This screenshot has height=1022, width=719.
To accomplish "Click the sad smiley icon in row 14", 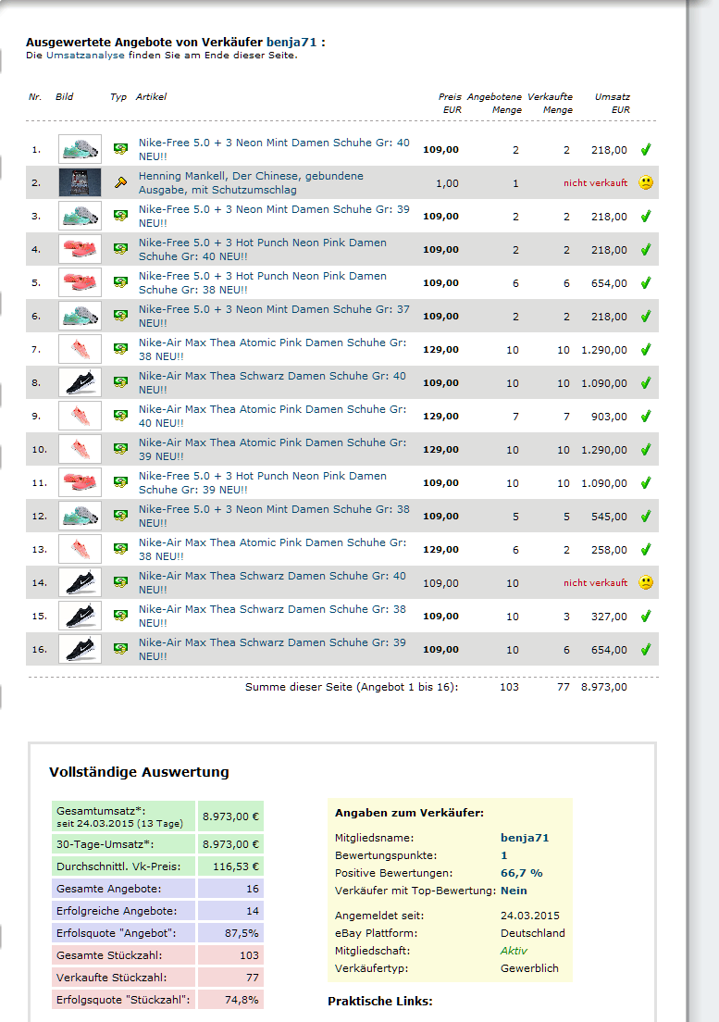I will click(x=646, y=583).
